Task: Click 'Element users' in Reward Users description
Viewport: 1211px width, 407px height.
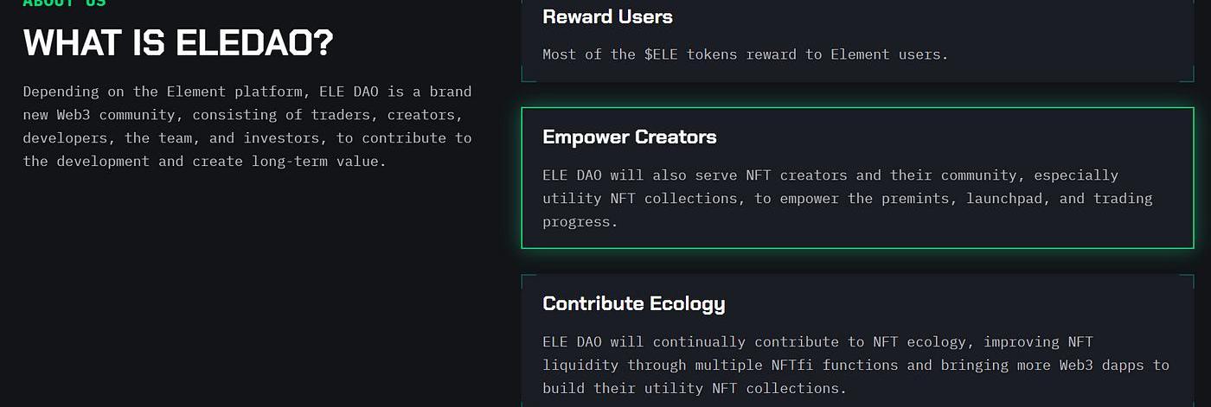Action: click(x=887, y=54)
